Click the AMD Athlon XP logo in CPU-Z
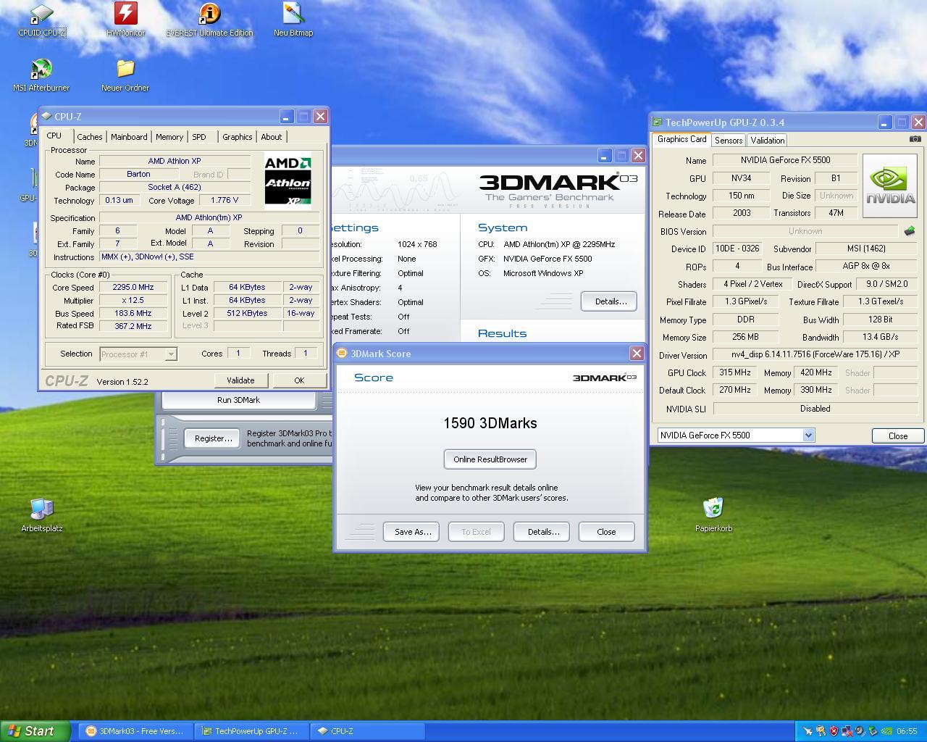927x742 pixels. (x=288, y=180)
